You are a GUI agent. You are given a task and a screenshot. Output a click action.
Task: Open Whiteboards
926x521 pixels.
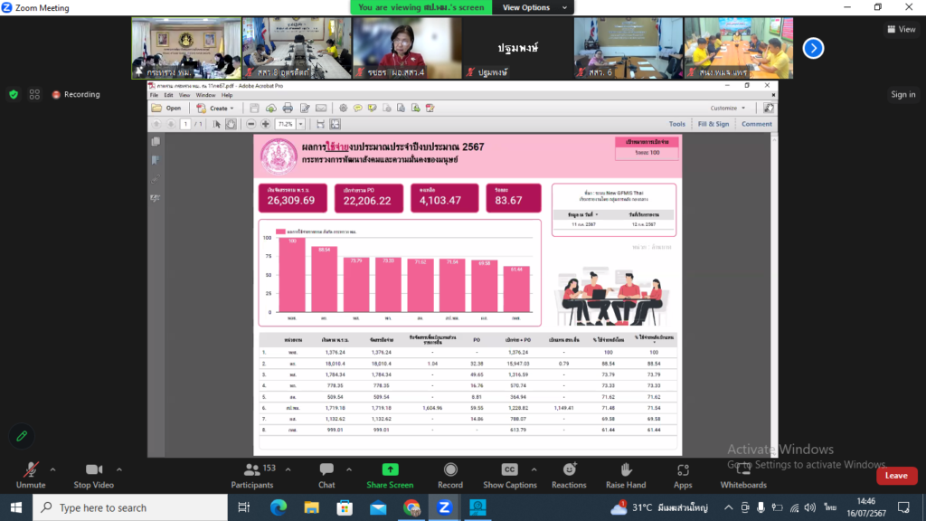pos(743,476)
